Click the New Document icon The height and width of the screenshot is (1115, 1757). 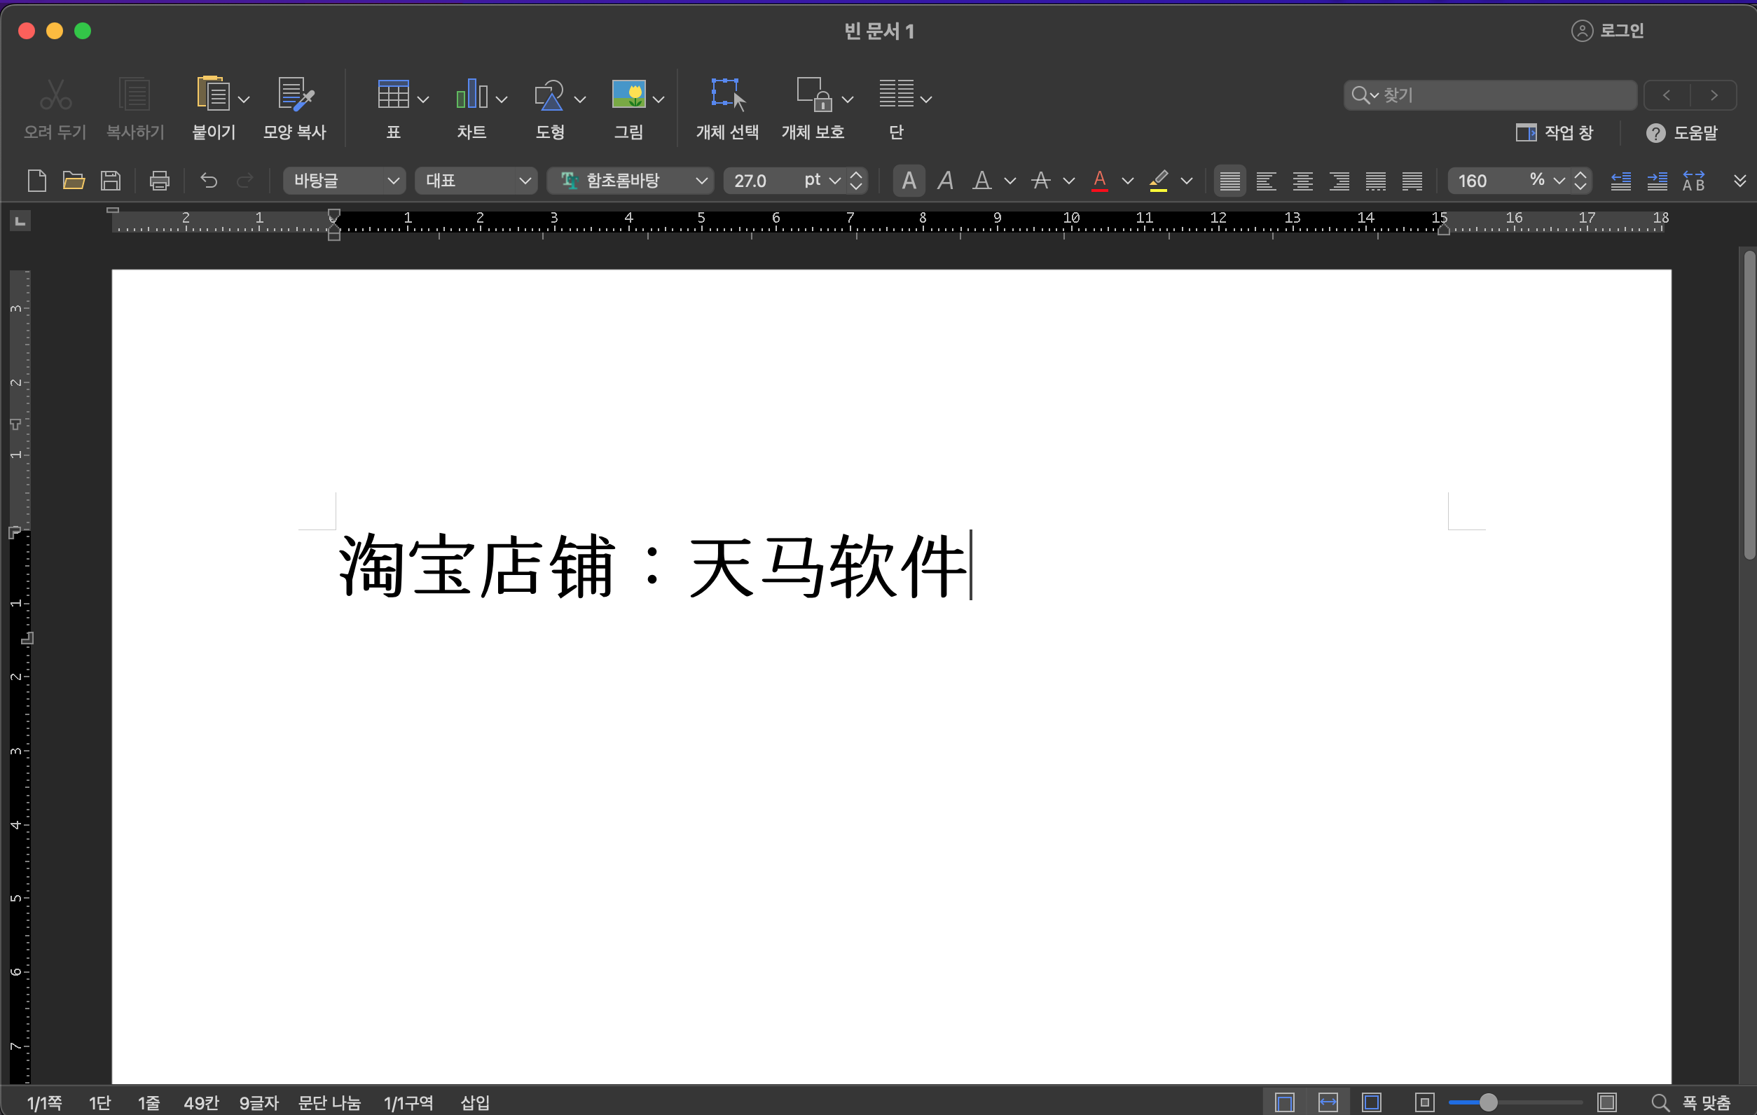tap(36, 180)
